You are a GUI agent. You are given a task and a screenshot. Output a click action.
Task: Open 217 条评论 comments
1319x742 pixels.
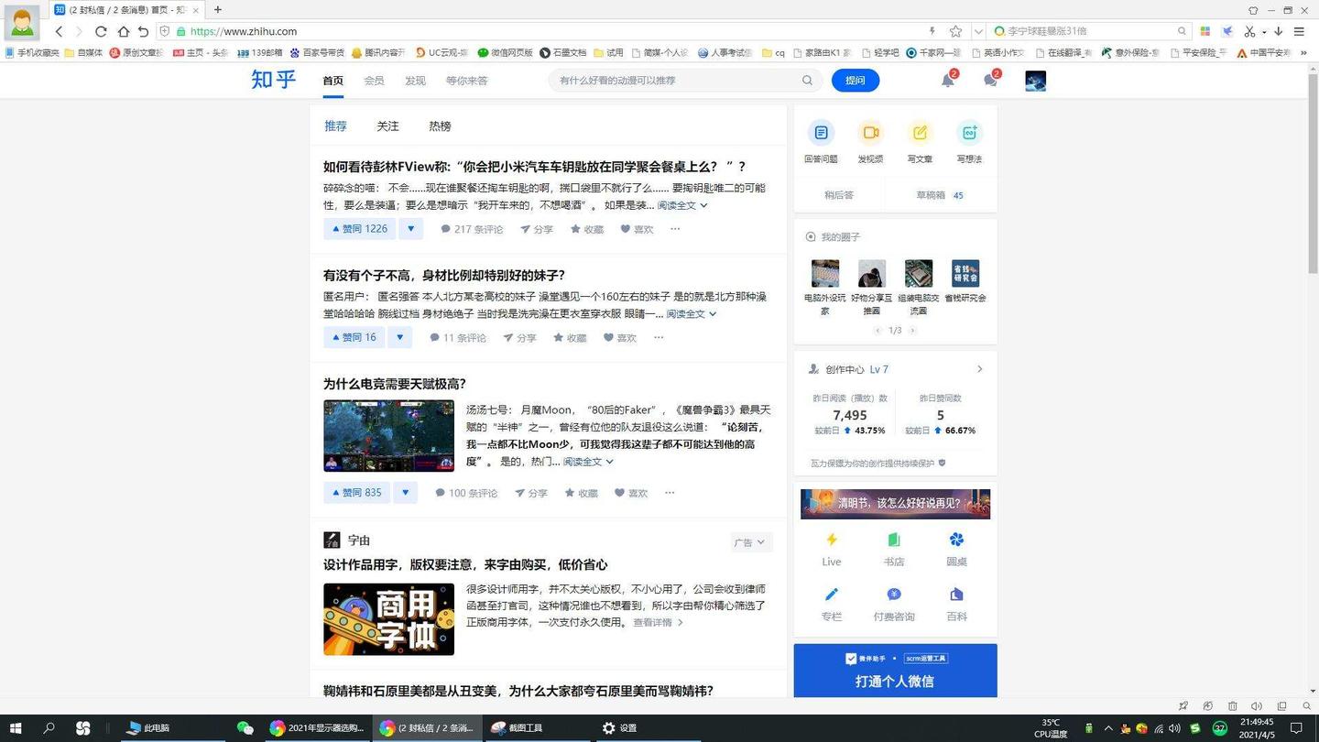click(472, 229)
